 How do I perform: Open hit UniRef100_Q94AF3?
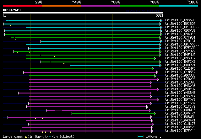180,34
